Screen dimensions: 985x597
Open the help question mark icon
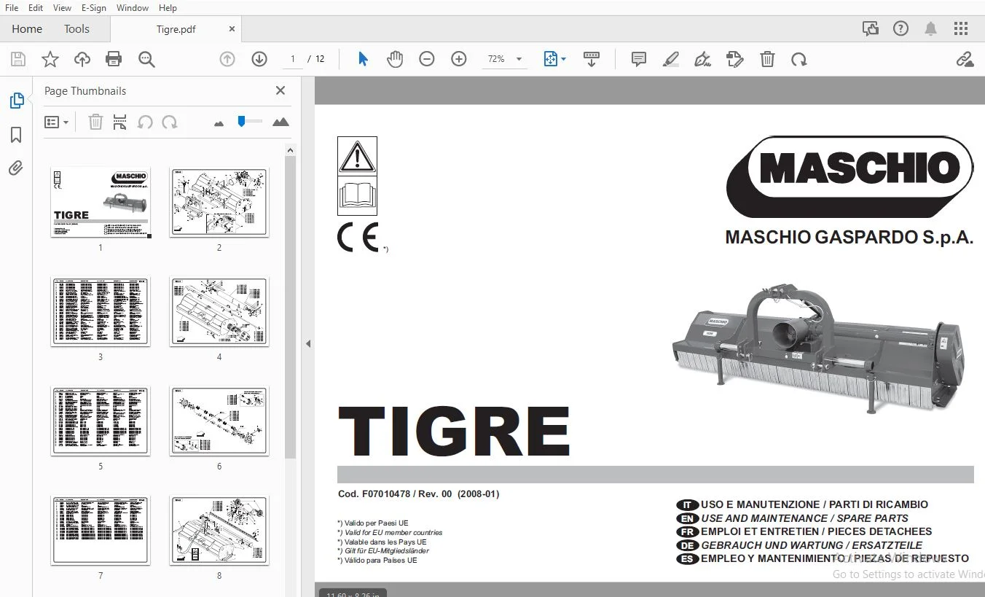901,29
